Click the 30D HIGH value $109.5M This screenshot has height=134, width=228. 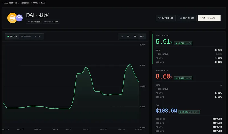[x=217, y=119]
